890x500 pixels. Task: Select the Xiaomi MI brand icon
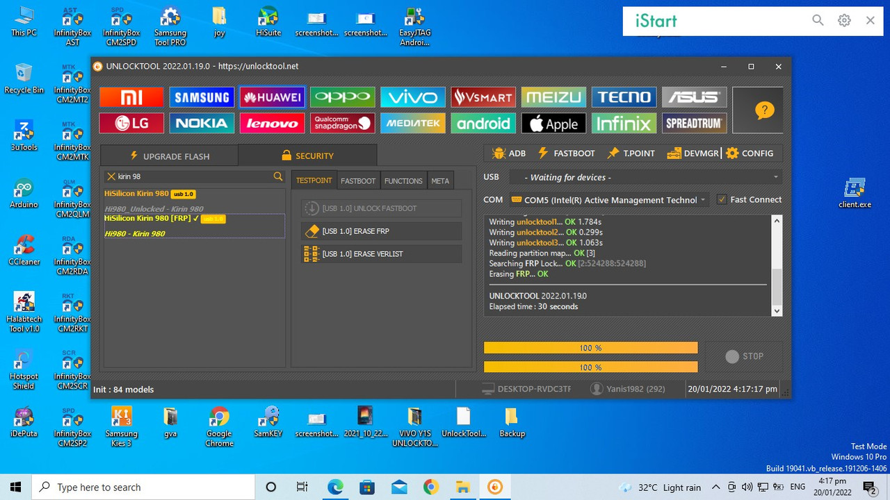tap(131, 97)
